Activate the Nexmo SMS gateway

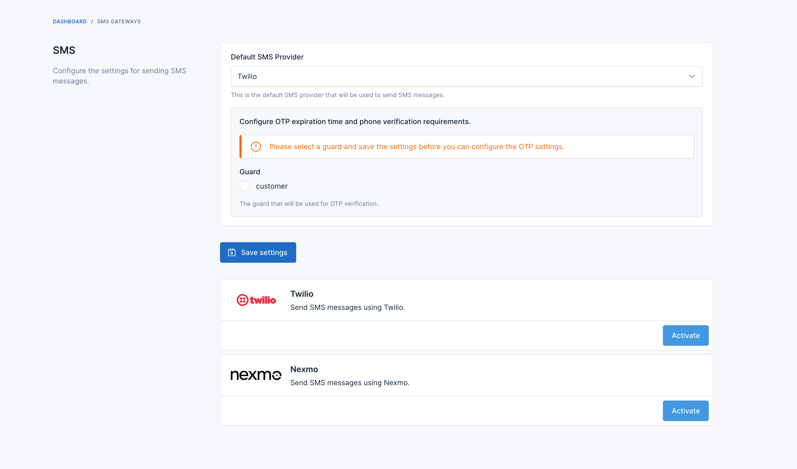[x=685, y=411]
